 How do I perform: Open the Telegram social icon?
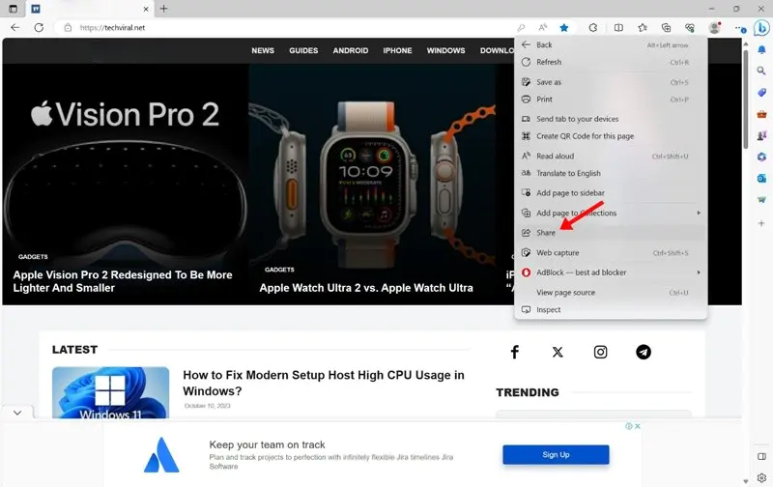pos(643,352)
